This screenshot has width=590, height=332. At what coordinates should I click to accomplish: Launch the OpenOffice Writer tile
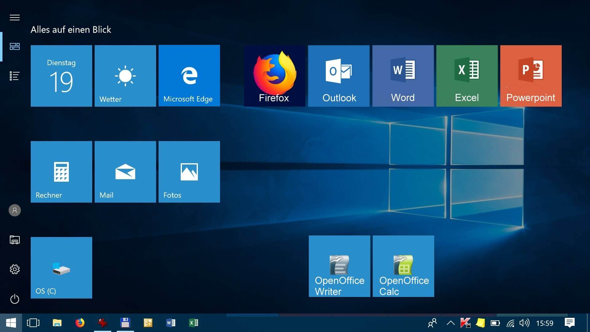coord(340,266)
